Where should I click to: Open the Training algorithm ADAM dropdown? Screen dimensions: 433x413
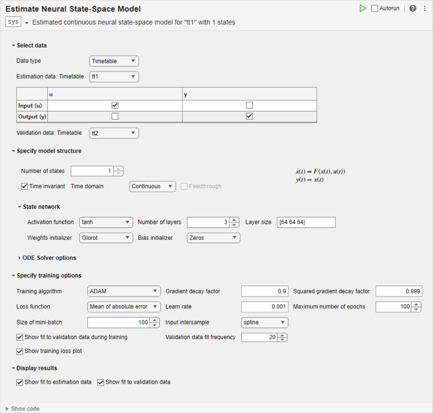click(124, 291)
